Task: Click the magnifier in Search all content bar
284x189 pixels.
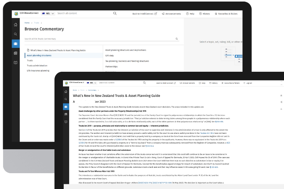Action: [115, 13]
